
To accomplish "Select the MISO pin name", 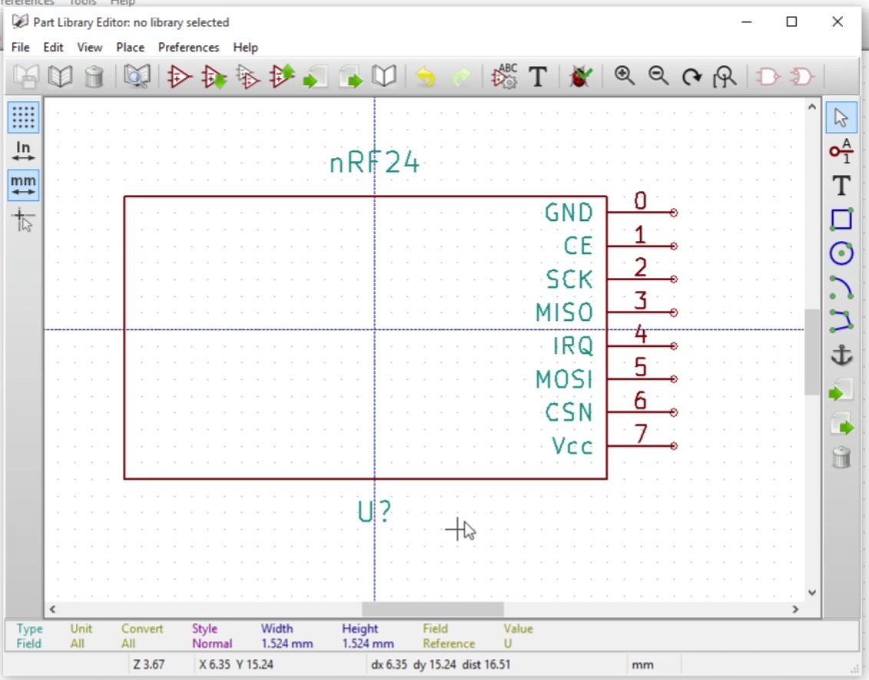I will point(564,312).
